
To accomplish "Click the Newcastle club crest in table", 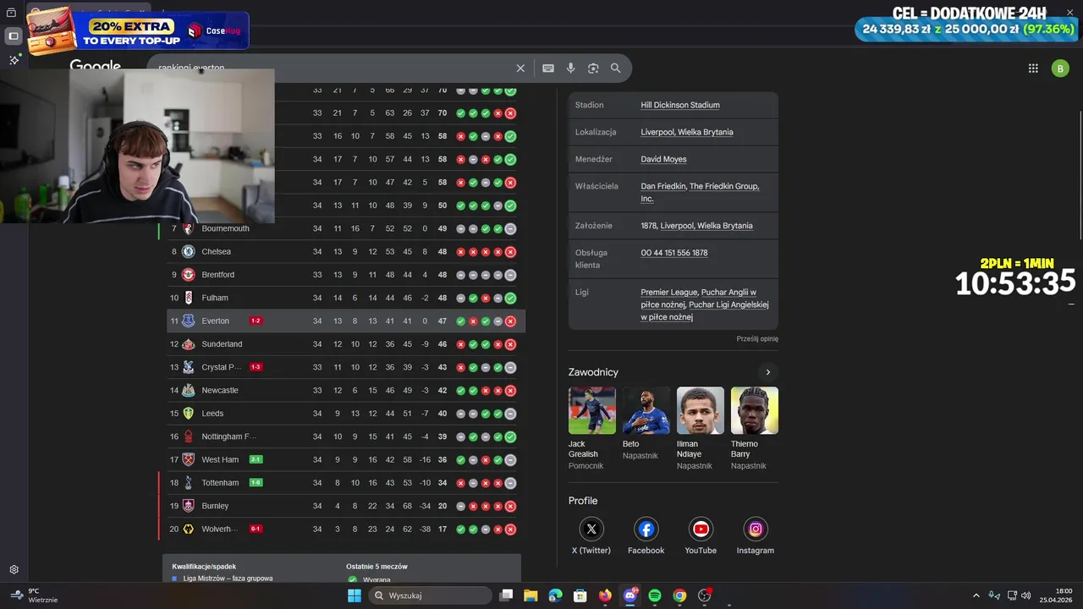I will (x=188, y=391).
